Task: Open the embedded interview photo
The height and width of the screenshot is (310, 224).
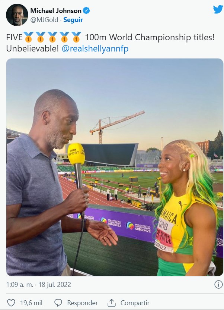Action: click(x=115, y=167)
